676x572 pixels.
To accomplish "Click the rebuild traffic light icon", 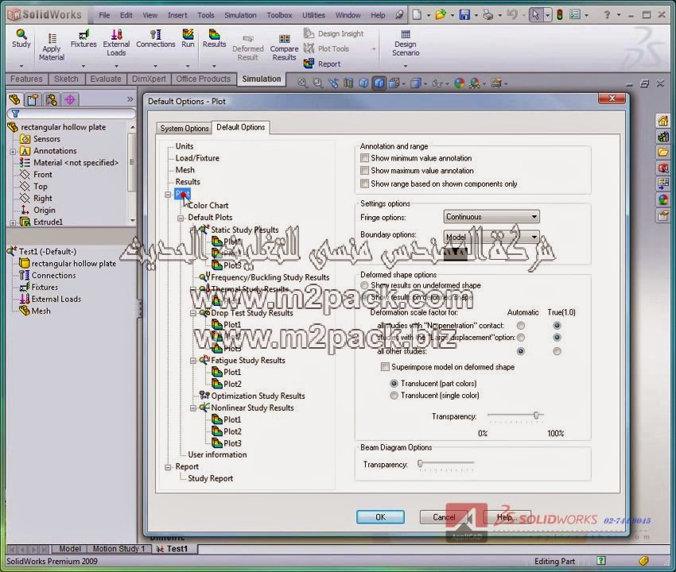I will [560, 15].
